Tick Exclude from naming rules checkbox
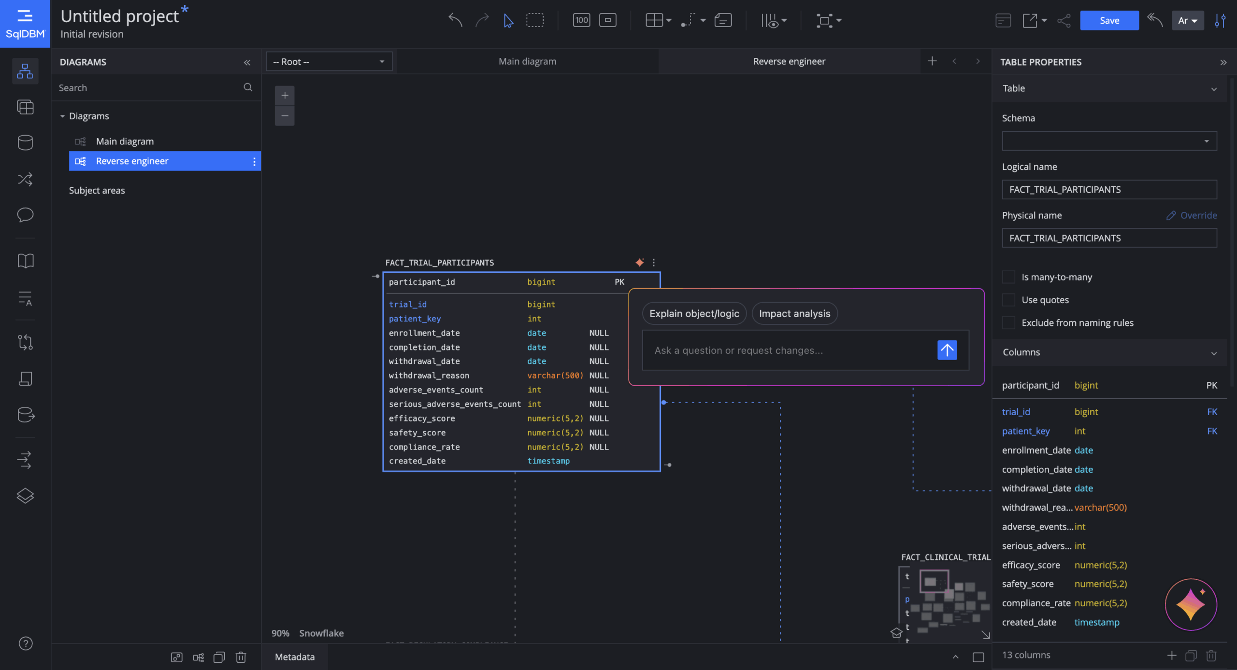The image size is (1237, 670). pyautogui.click(x=1008, y=322)
